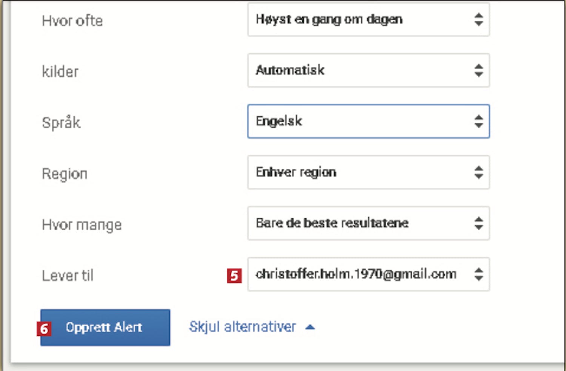
Task: Open the christoffer.holm.1970@gmail.com delivery dropdown
Action: (x=369, y=274)
